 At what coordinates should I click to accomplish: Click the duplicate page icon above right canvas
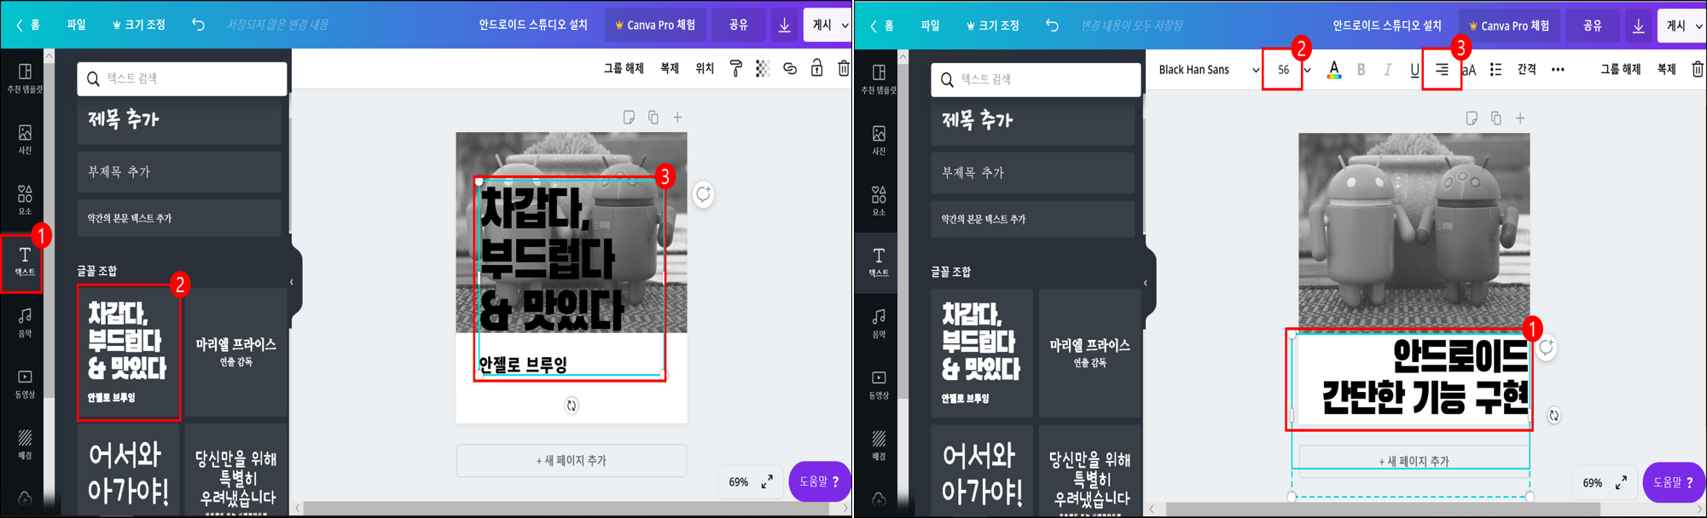coord(1496,118)
